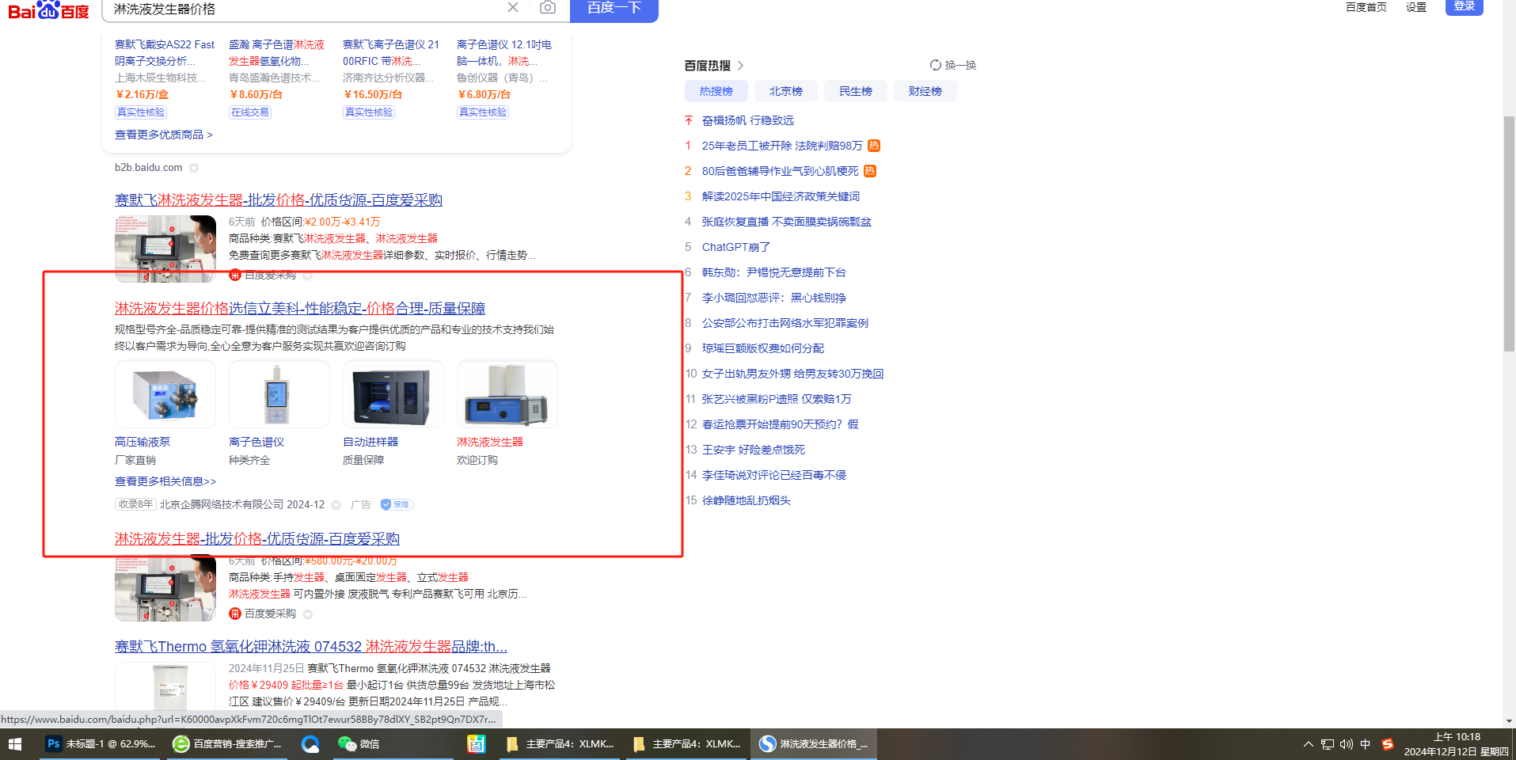Open hot search 韩东勋：尹锡悦无意提前下台
Screen dimensions: 1516x760
tap(774, 272)
